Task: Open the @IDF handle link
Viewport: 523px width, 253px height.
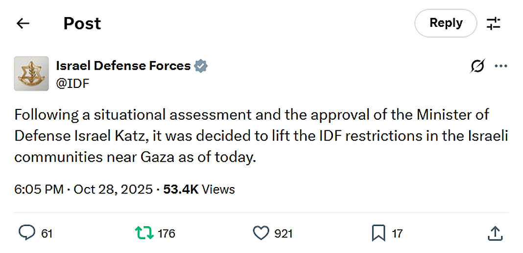Action: (72, 84)
